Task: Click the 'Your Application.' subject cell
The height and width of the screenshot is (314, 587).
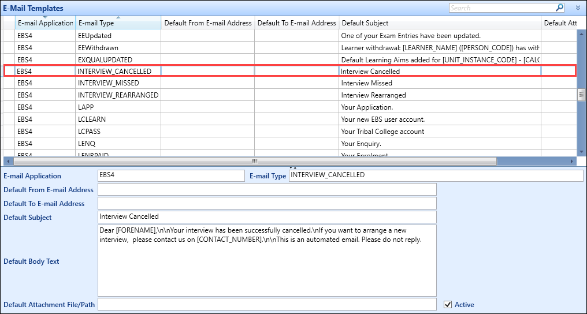Action: [440, 107]
